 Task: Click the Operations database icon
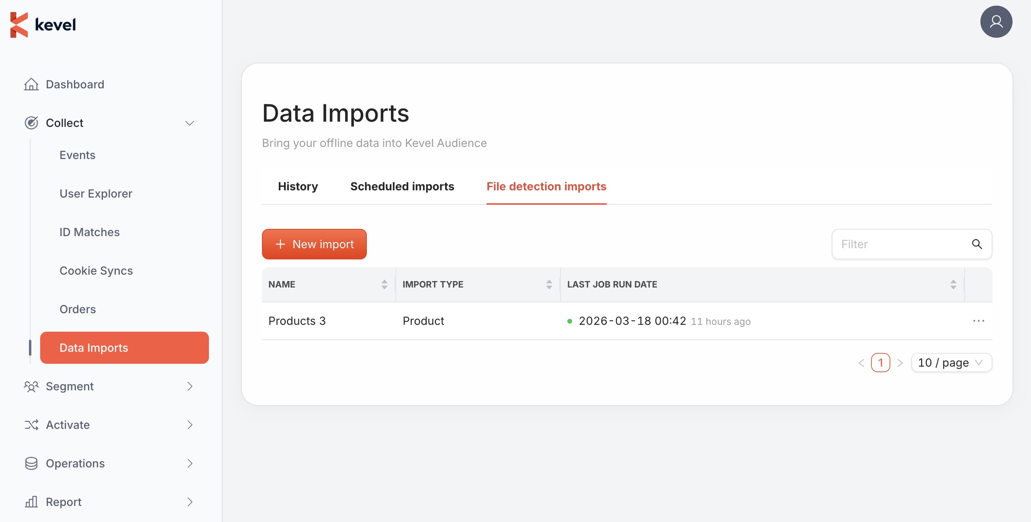coord(31,463)
